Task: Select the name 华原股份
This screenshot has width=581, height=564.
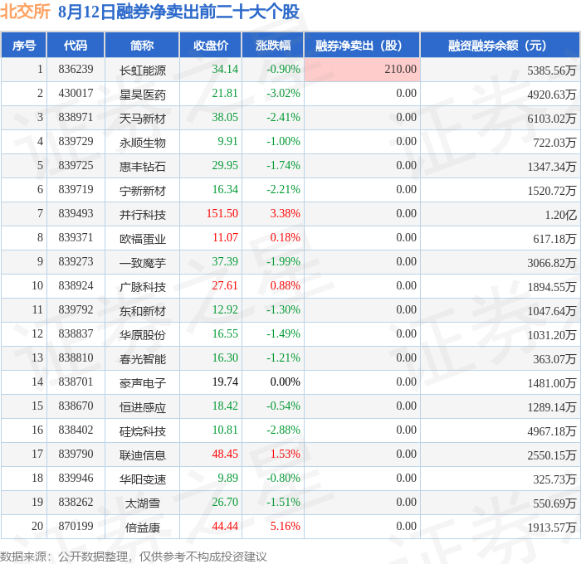Action: (142, 335)
